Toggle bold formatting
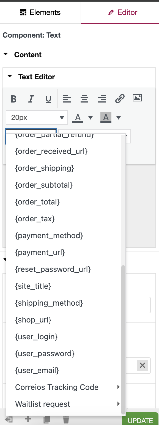The width and height of the screenshot is (159, 425). (14, 99)
